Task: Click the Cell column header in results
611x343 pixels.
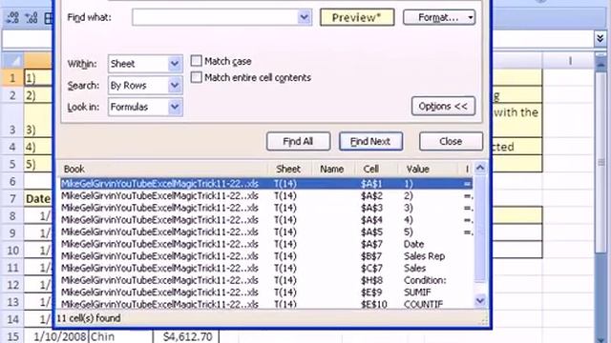Action: [x=376, y=169]
